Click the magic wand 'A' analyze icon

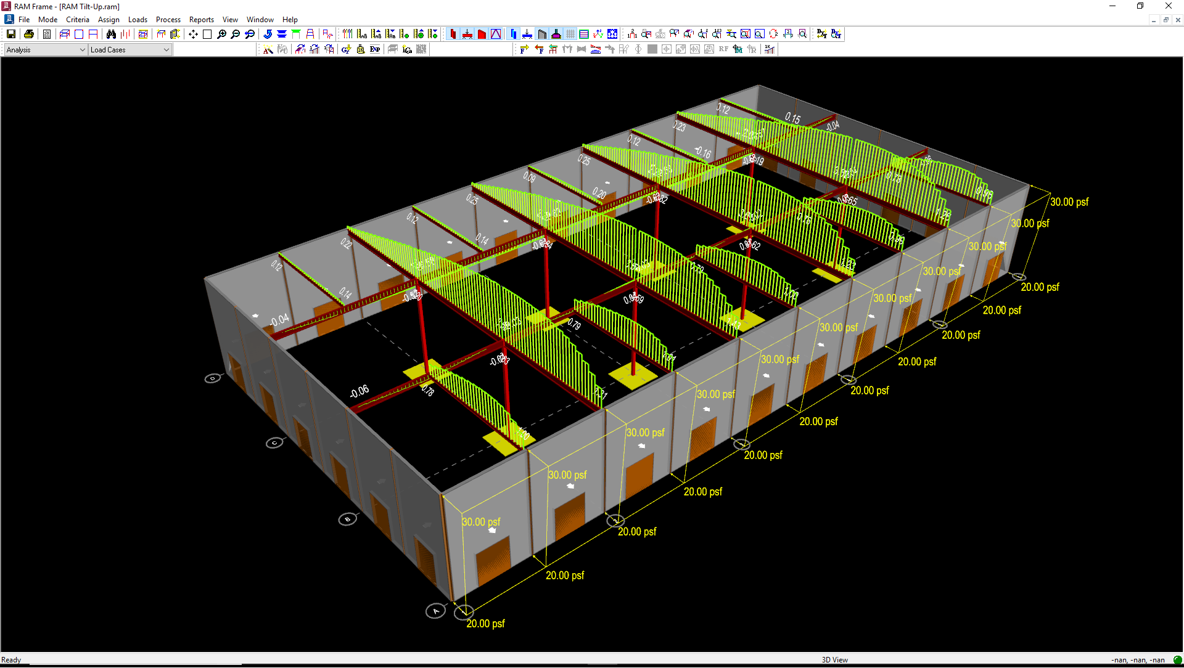268,49
